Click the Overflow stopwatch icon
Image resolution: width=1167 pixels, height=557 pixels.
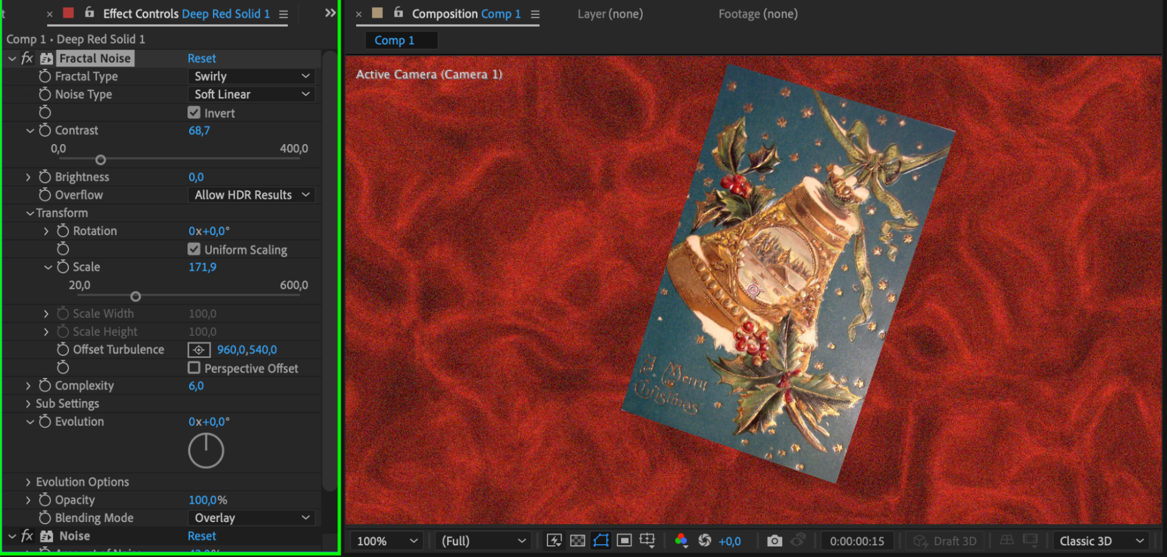pos(45,195)
